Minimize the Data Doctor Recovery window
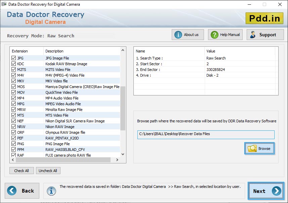Viewport: 288px width, 203px height. pos(249,4)
